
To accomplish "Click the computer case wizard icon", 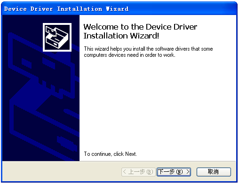I will [x=57, y=37].
